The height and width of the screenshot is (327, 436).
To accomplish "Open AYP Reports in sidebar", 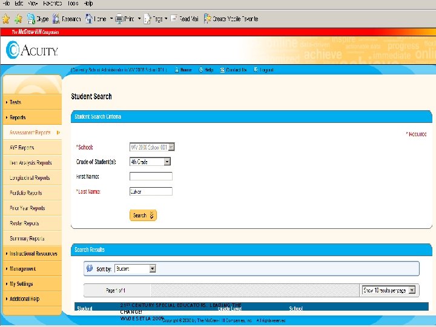I will (x=32, y=148).
